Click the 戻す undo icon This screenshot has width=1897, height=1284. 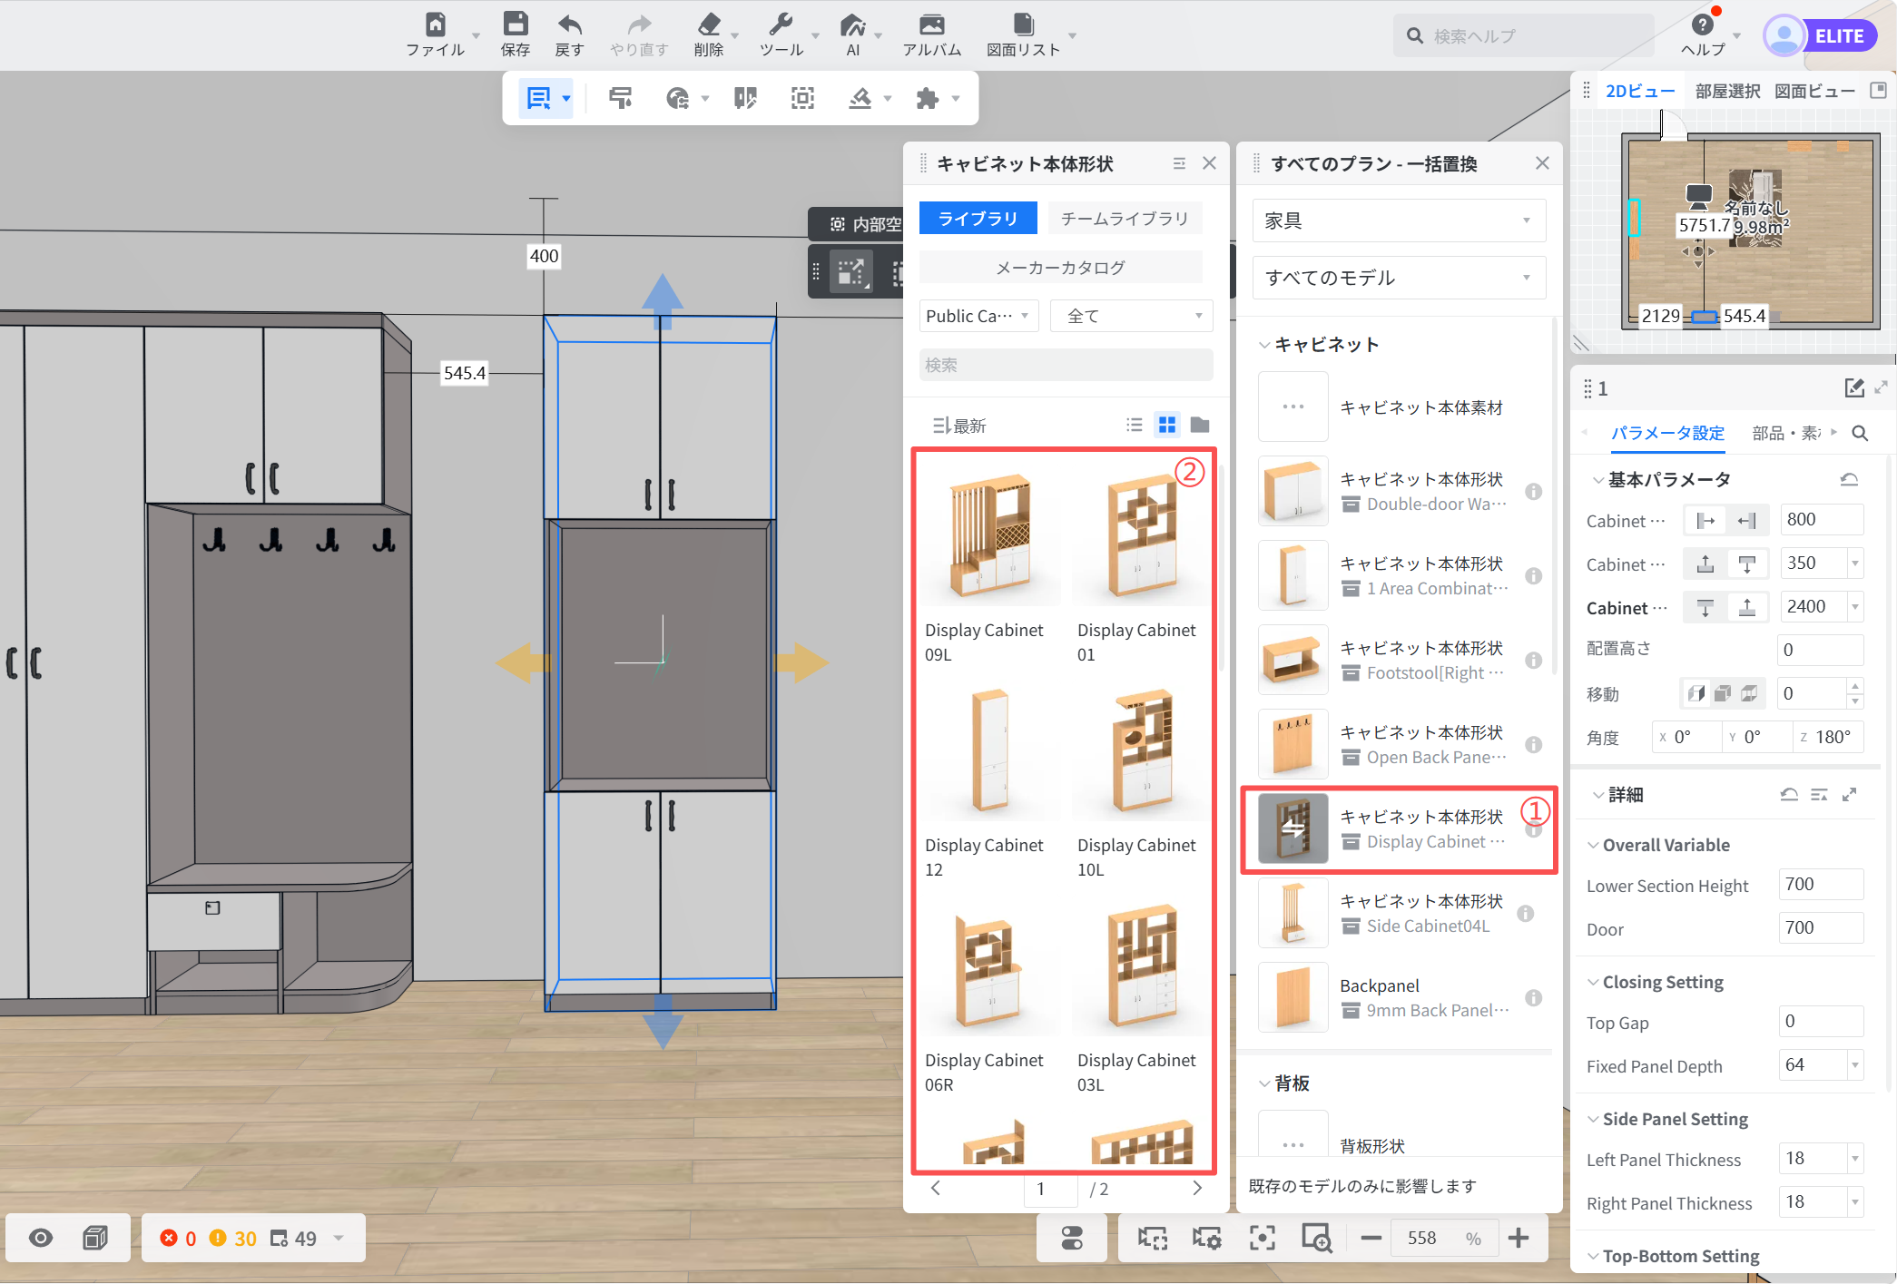(x=569, y=34)
